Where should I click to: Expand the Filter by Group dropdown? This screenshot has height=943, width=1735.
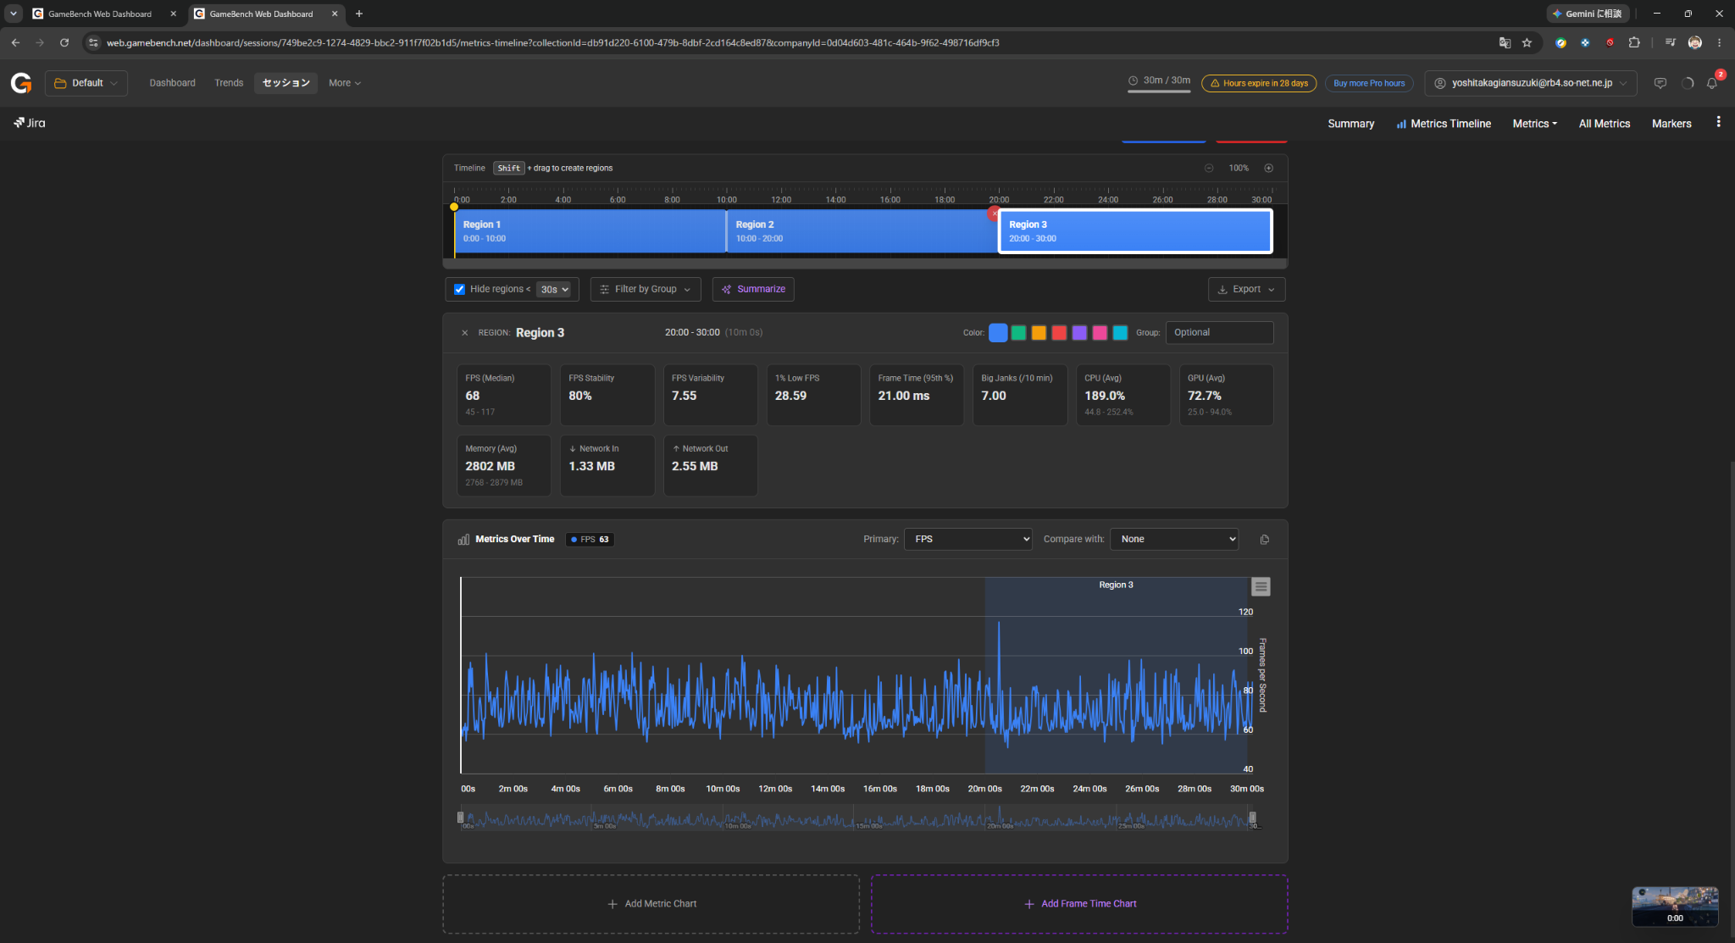click(x=646, y=290)
